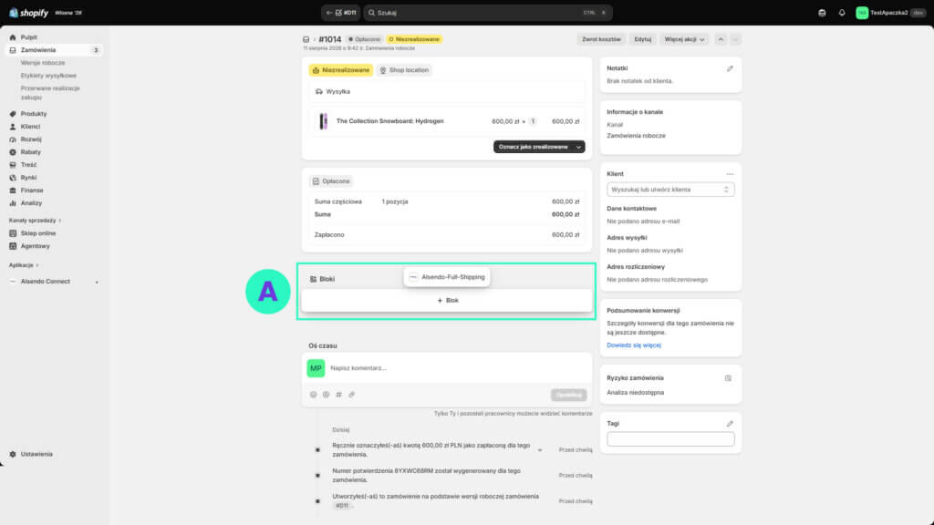
Task: Open The Collection Snowboard: Hydrogen product
Action: 389,121
